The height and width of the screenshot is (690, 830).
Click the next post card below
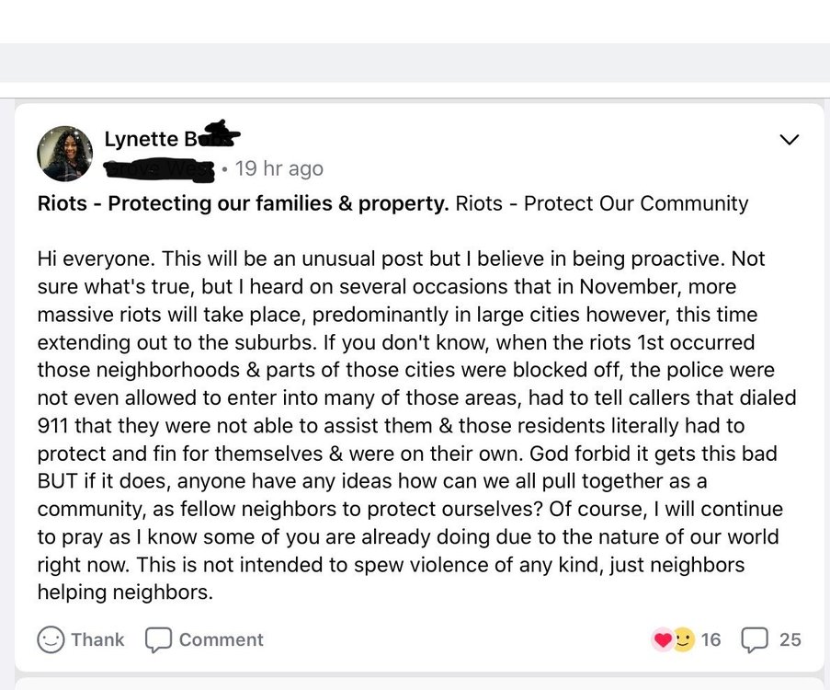click(x=415, y=684)
